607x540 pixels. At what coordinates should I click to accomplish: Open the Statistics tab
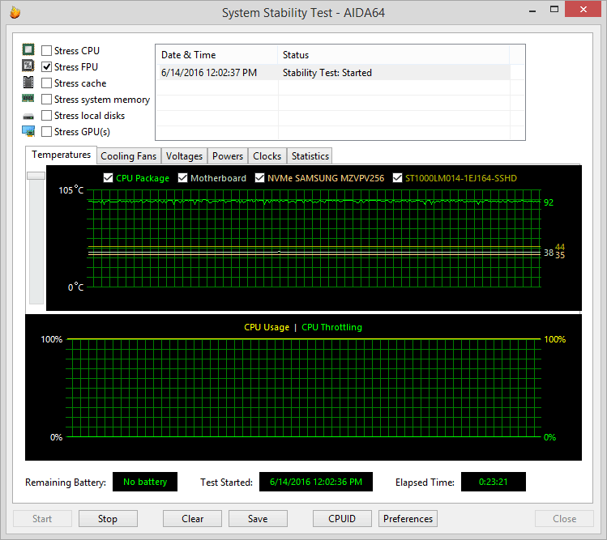[x=310, y=156]
